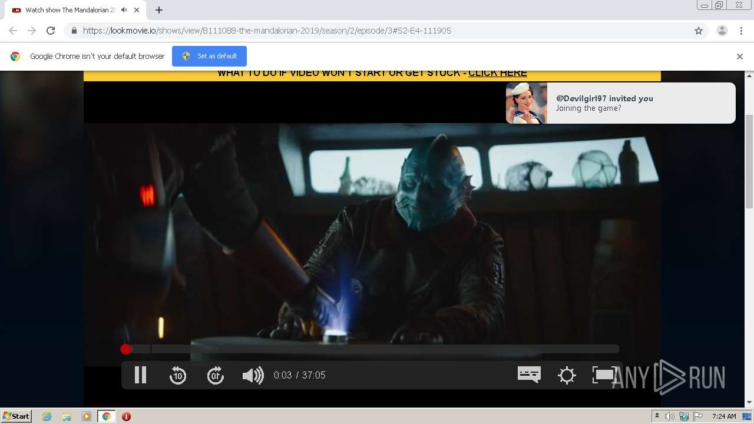Mute the tab audio speaker icon
This screenshot has height=424, width=754.
pos(124,10)
